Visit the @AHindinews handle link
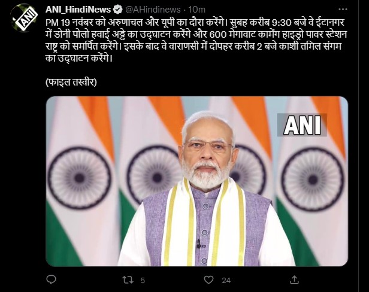This screenshot has width=369, height=292. (153, 10)
